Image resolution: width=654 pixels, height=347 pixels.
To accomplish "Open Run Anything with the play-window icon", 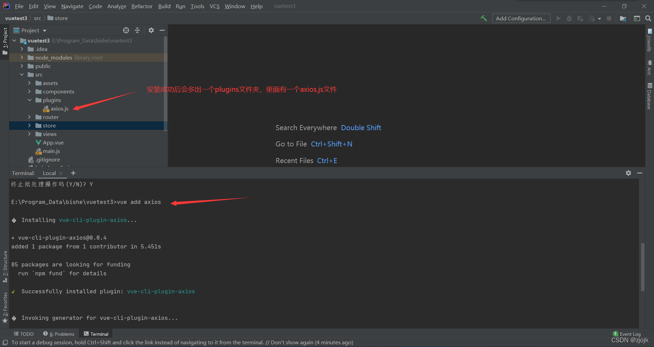I will tap(637, 18).
